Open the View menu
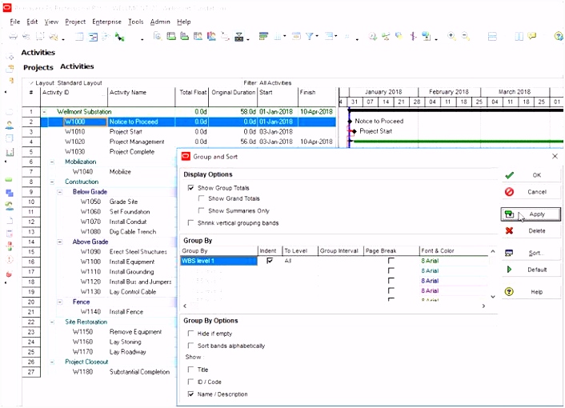565x408 pixels. pos(51,22)
